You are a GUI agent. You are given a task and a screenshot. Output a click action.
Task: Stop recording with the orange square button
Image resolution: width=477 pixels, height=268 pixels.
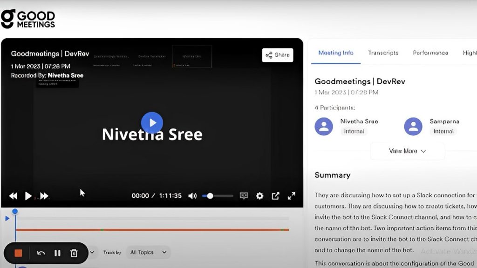(x=18, y=253)
